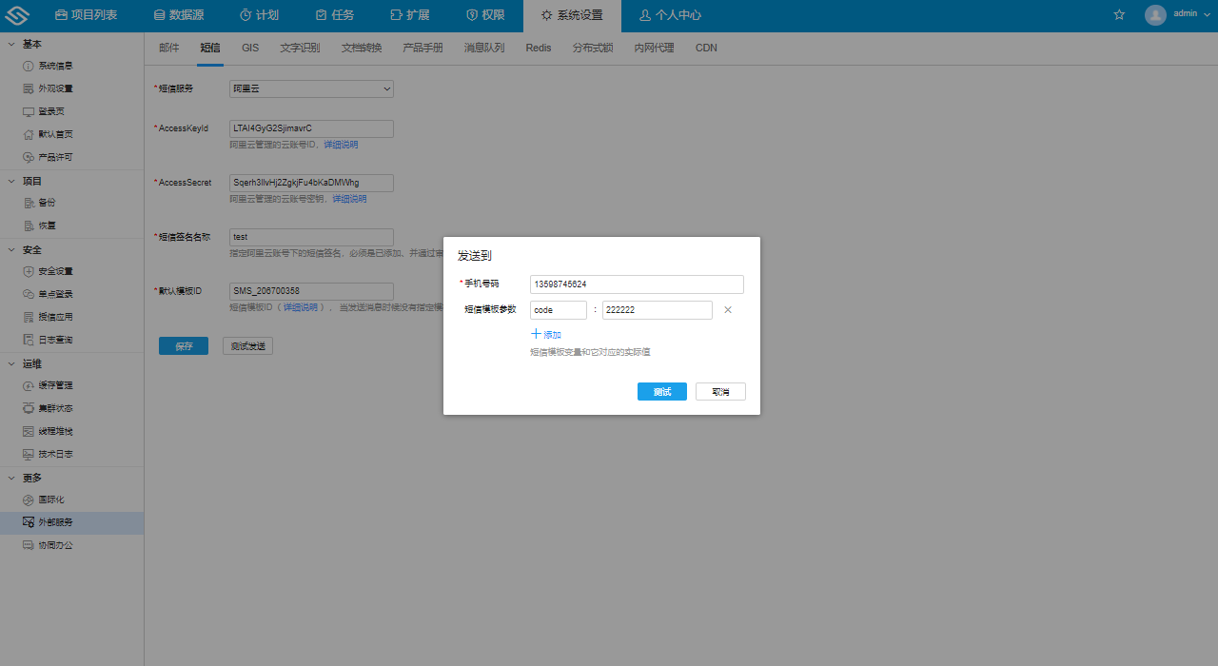Remove the code parameter row with X

(728, 310)
